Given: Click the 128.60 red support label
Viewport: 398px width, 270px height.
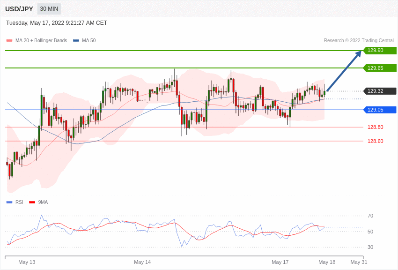Looking at the screenshot, I should [376, 141].
